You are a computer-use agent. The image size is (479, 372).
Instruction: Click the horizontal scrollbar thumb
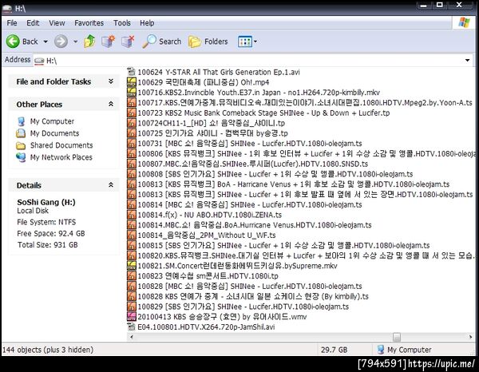[x=397, y=337]
